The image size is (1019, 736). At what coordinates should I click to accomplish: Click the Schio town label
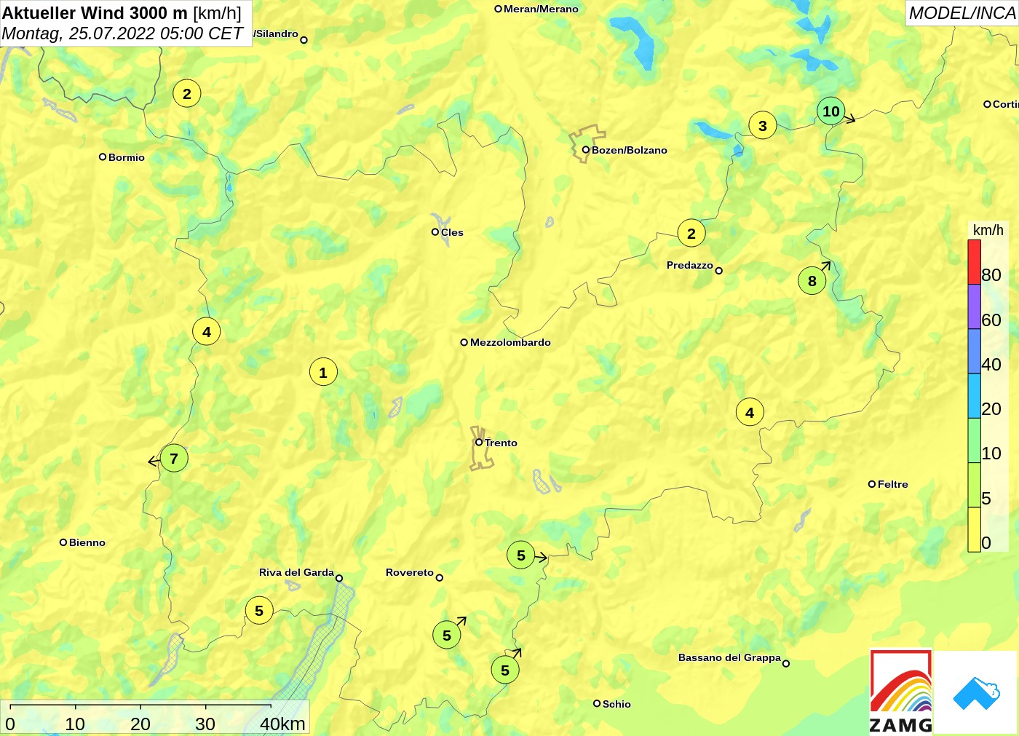click(x=616, y=704)
